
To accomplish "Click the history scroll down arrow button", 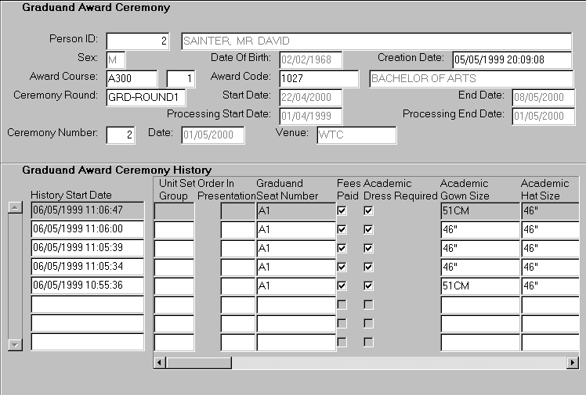I will click(13, 344).
